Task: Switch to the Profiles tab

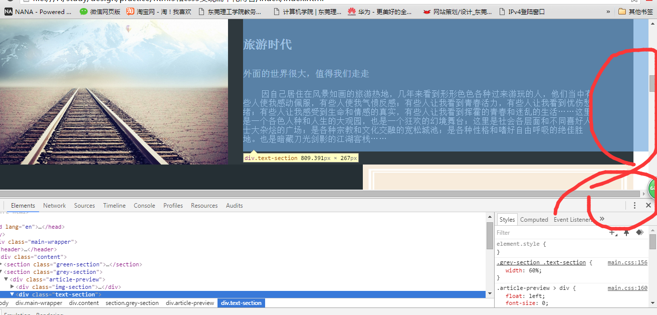Action: 173,206
